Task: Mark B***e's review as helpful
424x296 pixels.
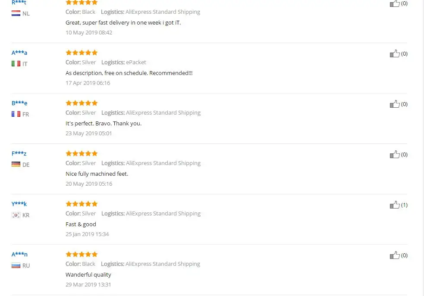Action: [395, 104]
